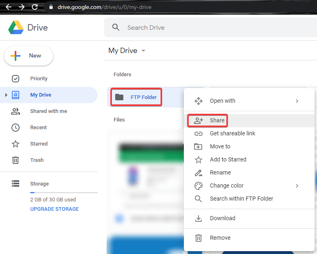The width and height of the screenshot is (317, 254).
Task: Click the Shared with me people icon
Action: (16, 111)
